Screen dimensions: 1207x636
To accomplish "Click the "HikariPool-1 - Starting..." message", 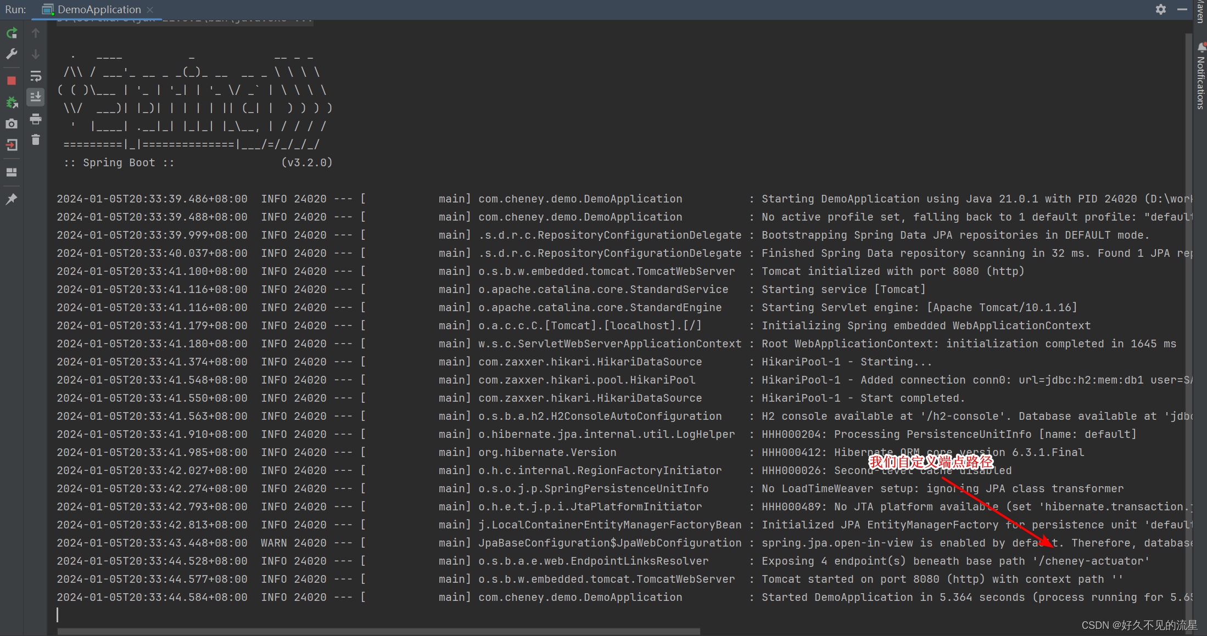I will 847,362.
